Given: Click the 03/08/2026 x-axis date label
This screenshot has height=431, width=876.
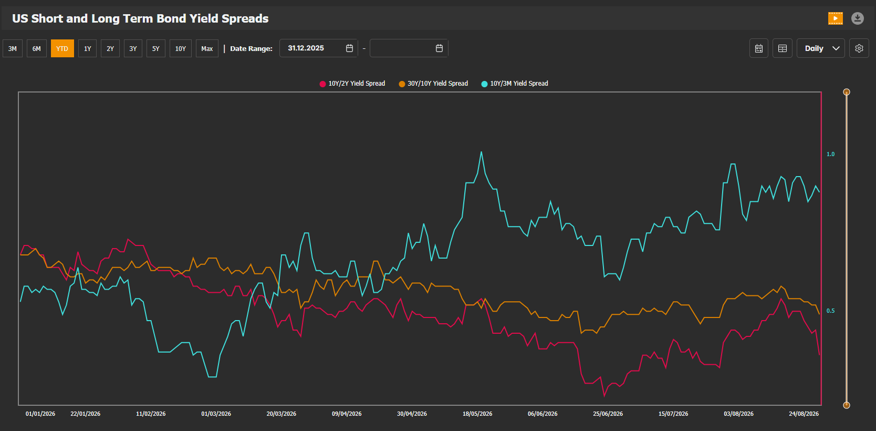Looking at the screenshot, I should 739,414.
